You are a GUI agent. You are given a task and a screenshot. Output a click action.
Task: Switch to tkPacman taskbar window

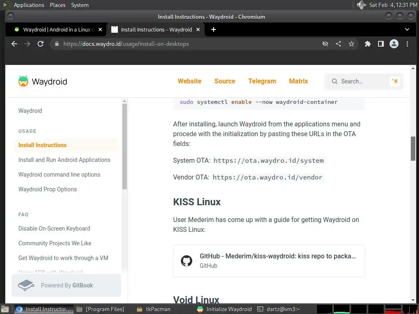tap(154, 309)
